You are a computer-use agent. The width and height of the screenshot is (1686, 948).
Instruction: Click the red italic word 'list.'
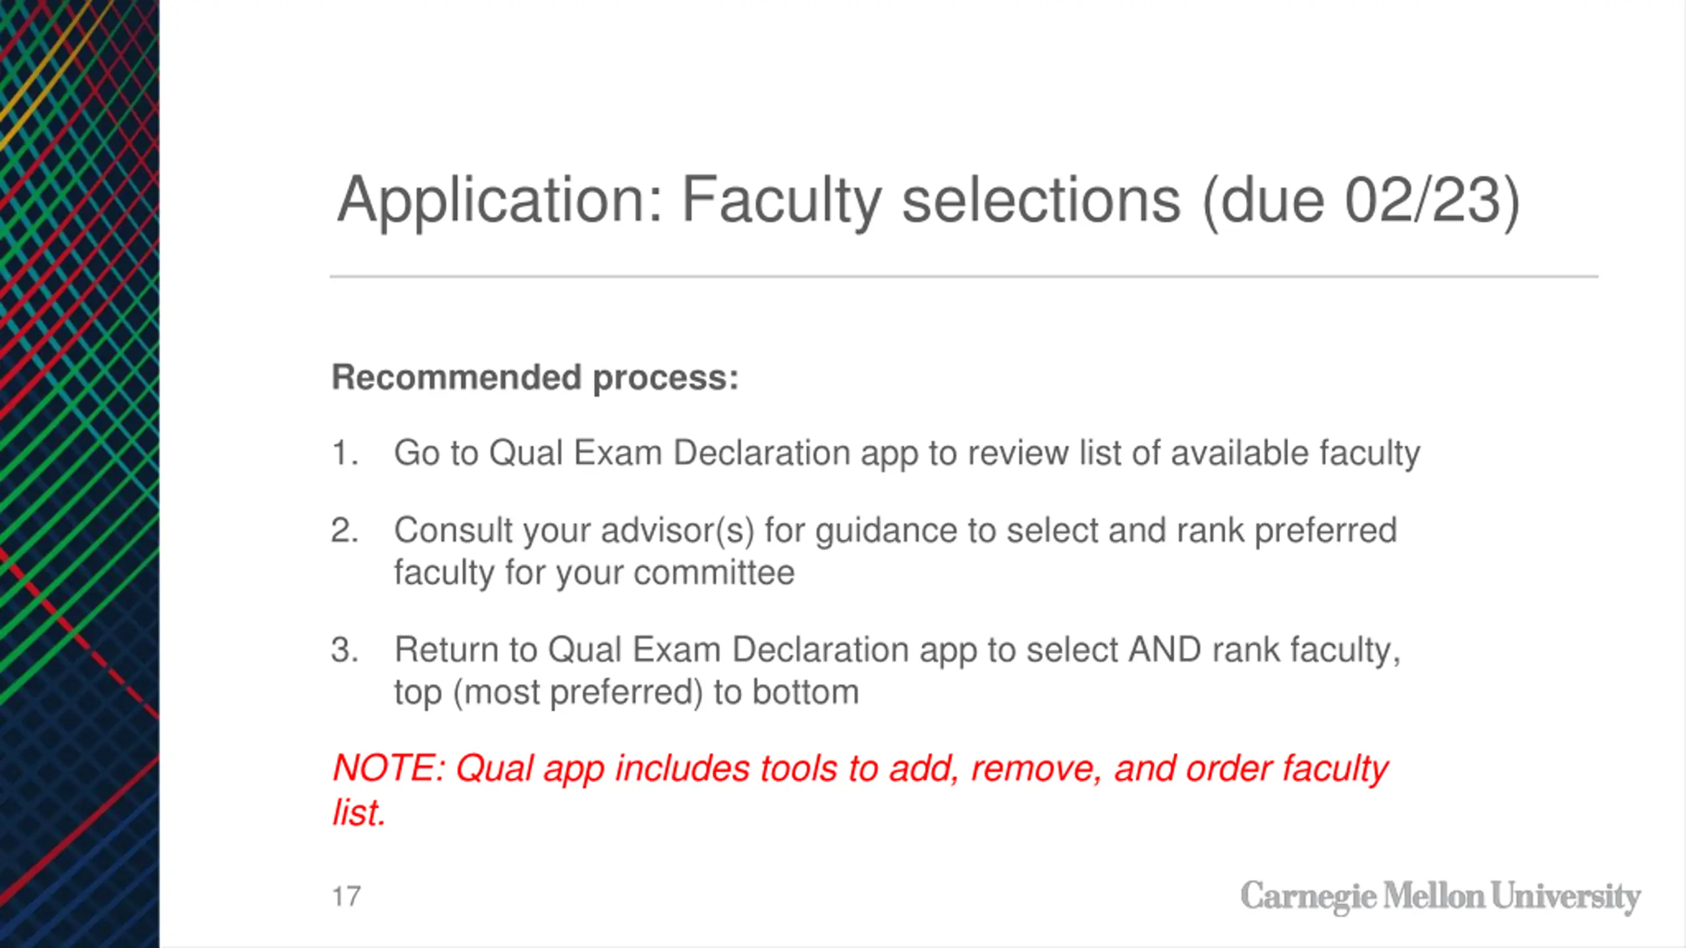359,812
